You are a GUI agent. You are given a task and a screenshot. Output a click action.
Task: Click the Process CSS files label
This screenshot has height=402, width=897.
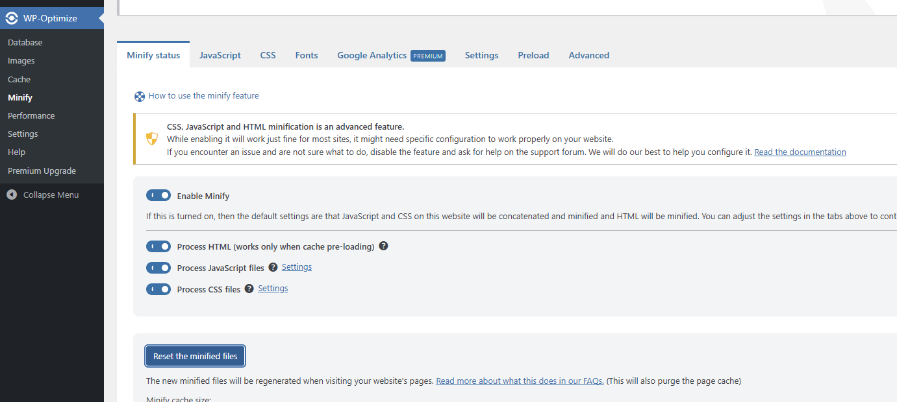[x=208, y=289]
